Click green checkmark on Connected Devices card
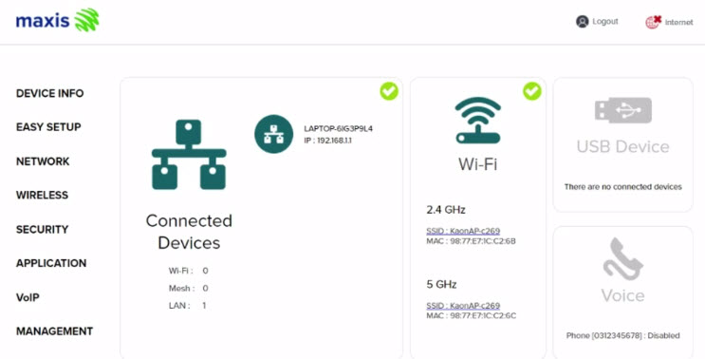Image resolution: width=705 pixels, height=359 pixels. [x=389, y=91]
